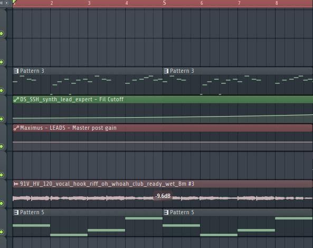Select the DS_SSH_synth_lead_expert clip title bar
The height and width of the screenshot is (248, 313).
pos(163,99)
